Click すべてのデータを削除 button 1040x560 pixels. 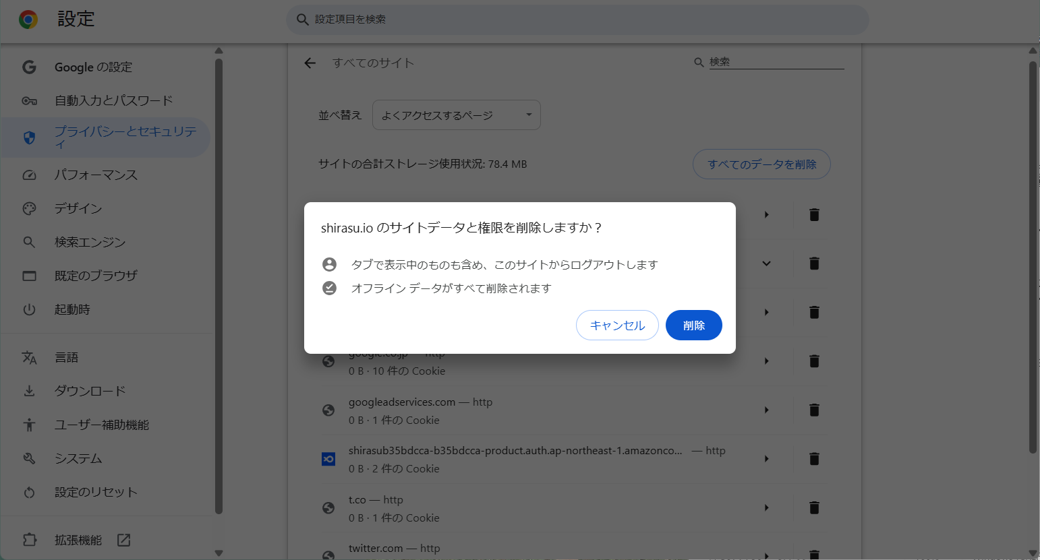(x=761, y=164)
